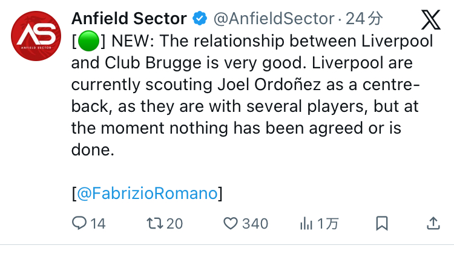The image size is (454, 254).
Task: Share the post via upload arrow icon
Action: click(x=433, y=223)
